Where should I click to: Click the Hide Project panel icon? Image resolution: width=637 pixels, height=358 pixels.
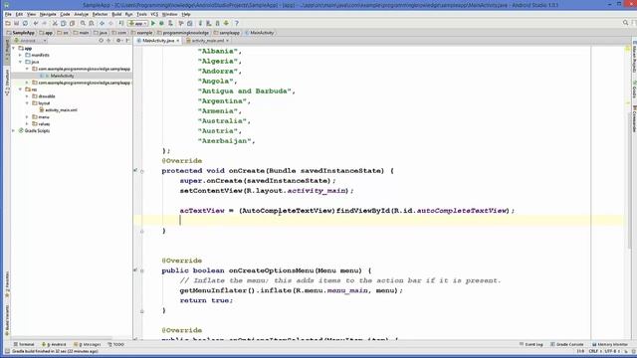click(x=128, y=41)
